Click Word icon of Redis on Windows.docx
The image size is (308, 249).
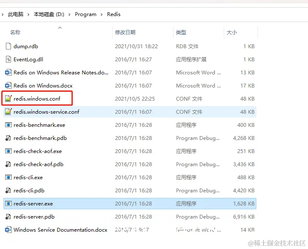(8, 86)
